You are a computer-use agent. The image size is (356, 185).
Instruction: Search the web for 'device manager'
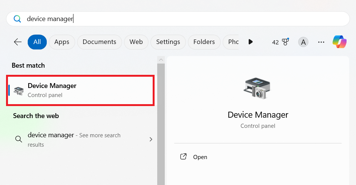coord(80,140)
